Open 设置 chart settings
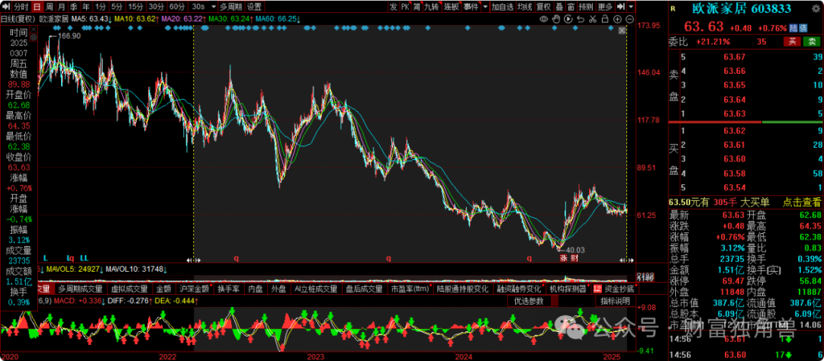Viewport: 824px width, 361px height. tap(254, 7)
